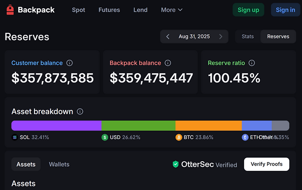Click the USD coin icon
The height and width of the screenshot is (190, 302).
(105, 137)
